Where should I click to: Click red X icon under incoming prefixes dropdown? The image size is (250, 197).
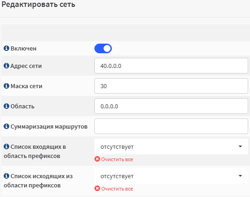point(97,159)
